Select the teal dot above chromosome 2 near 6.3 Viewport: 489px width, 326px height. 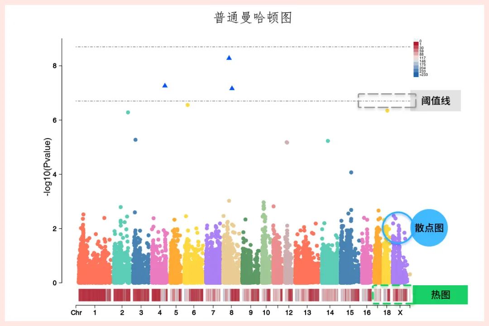128,112
